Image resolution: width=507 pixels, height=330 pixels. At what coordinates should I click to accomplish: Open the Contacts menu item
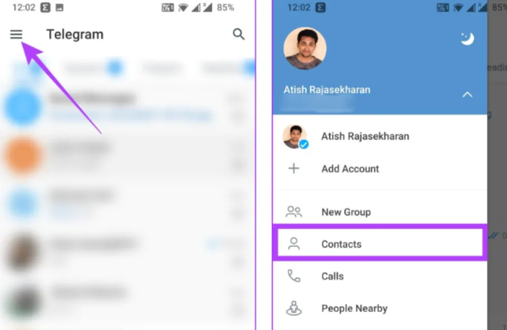(380, 244)
